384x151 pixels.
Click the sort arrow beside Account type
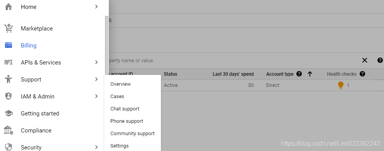pos(310,74)
